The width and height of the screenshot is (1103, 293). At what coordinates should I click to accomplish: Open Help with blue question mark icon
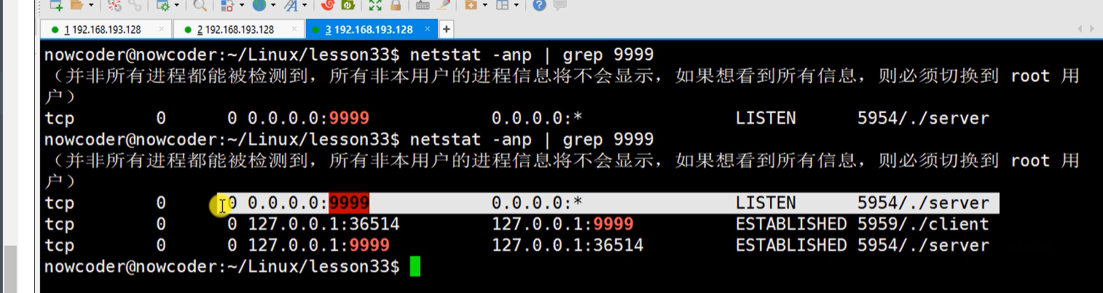click(x=539, y=5)
